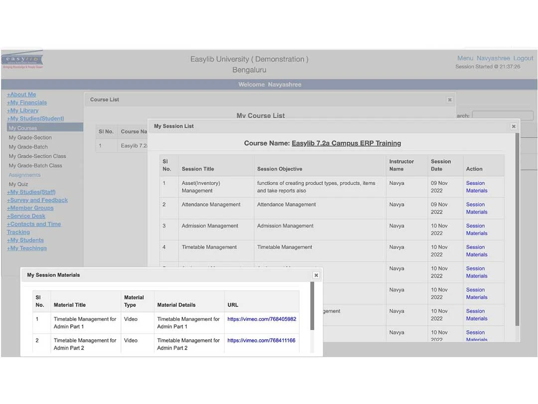This screenshot has width=538, height=404.
Task: Expand the My Library section
Action: [23, 110]
